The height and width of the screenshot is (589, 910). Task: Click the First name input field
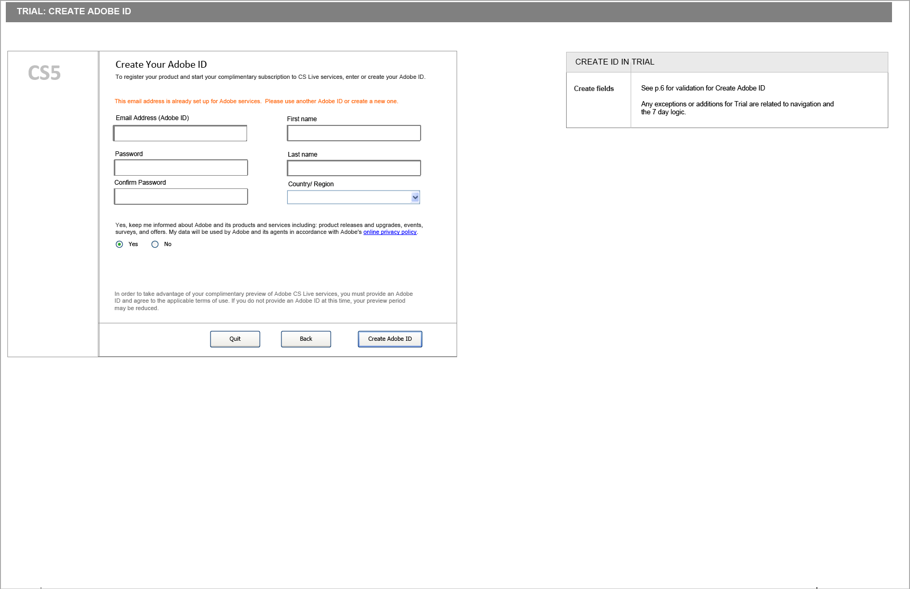pyautogui.click(x=354, y=133)
